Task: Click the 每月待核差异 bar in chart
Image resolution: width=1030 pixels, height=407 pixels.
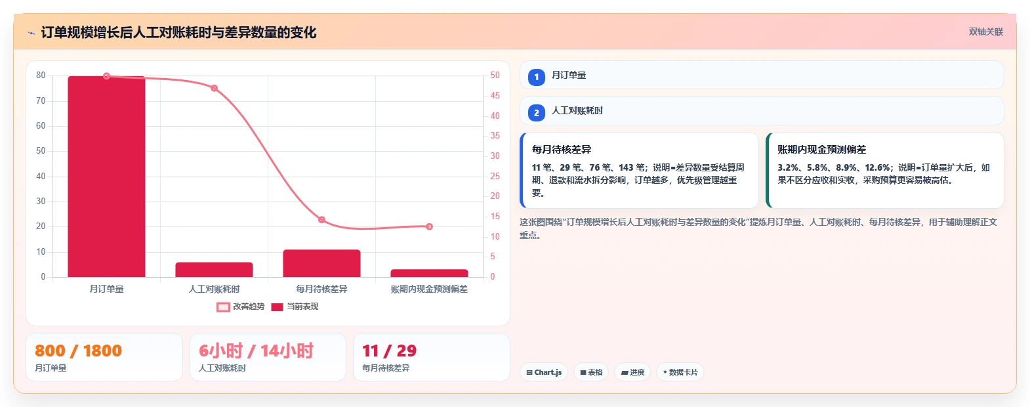Action: (x=321, y=263)
